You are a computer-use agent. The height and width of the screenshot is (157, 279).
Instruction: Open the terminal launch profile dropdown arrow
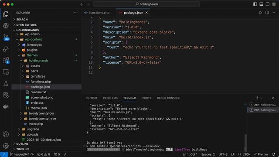pyautogui.click(x=262, y=98)
